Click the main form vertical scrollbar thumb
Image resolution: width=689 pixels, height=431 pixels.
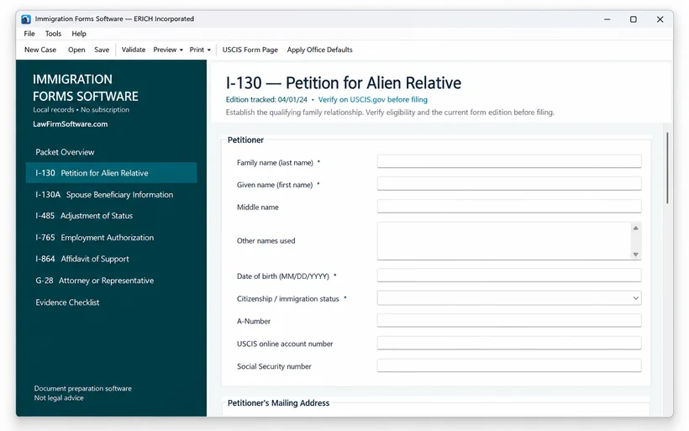(667, 168)
